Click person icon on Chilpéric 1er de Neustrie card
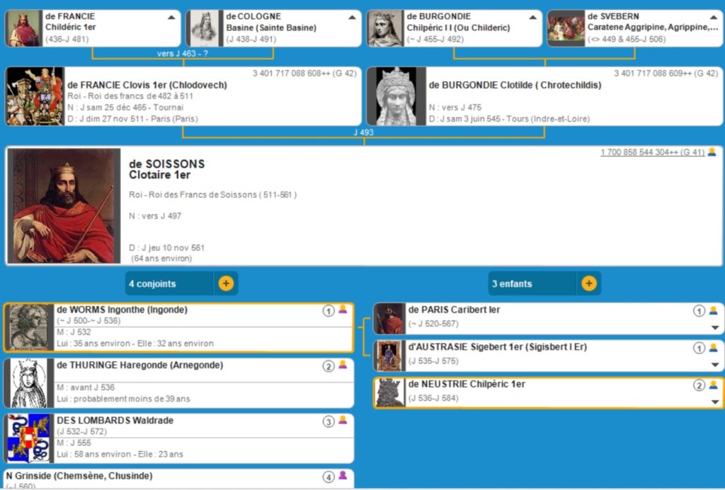Viewport: 725px width, 490px height. 713,385
